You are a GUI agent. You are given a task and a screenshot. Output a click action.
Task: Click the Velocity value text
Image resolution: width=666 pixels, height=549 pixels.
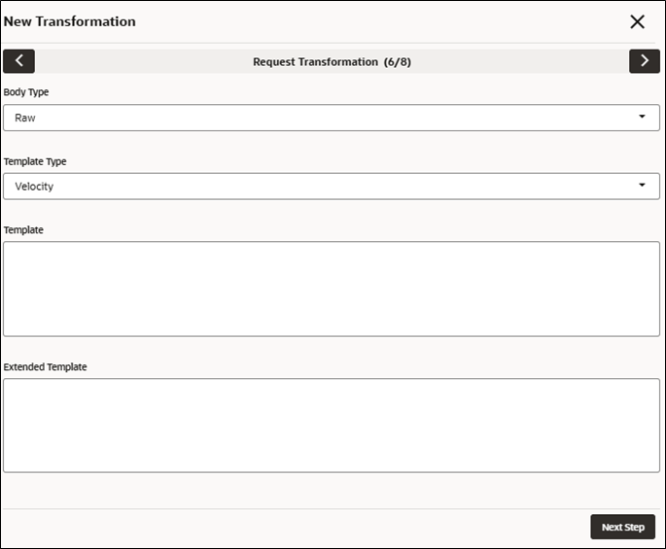click(x=34, y=187)
